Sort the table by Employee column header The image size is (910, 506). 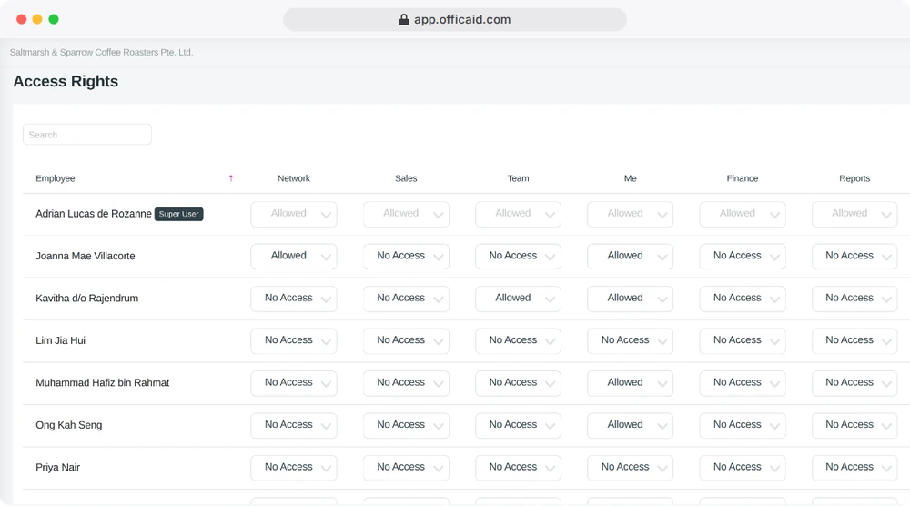click(x=56, y=178)
